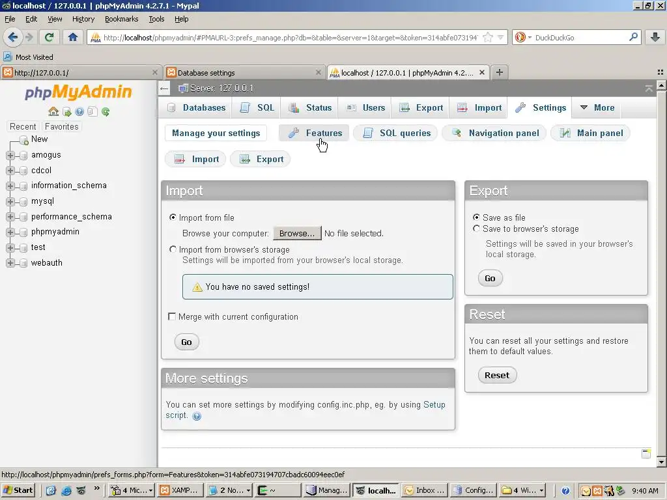Open the Status tab
The height and width of the screenshot is (500, 667).
point(309,107)
